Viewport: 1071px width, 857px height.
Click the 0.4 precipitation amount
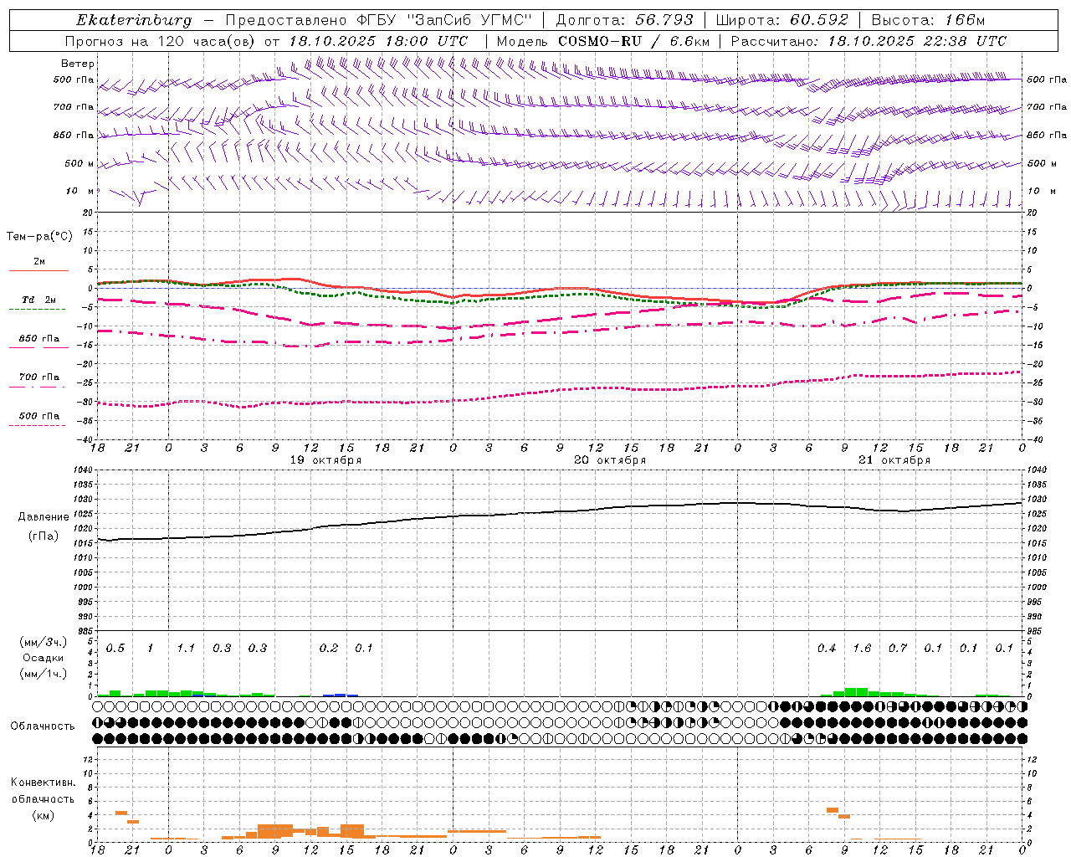827,649
